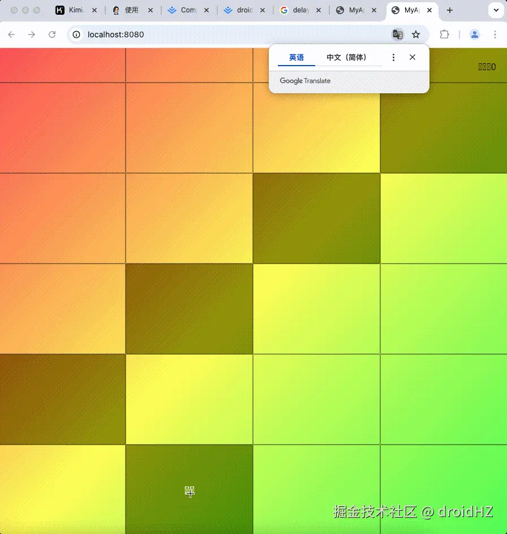
Task: Click the grayed forward navigation arrow
Action: (32, 35)
